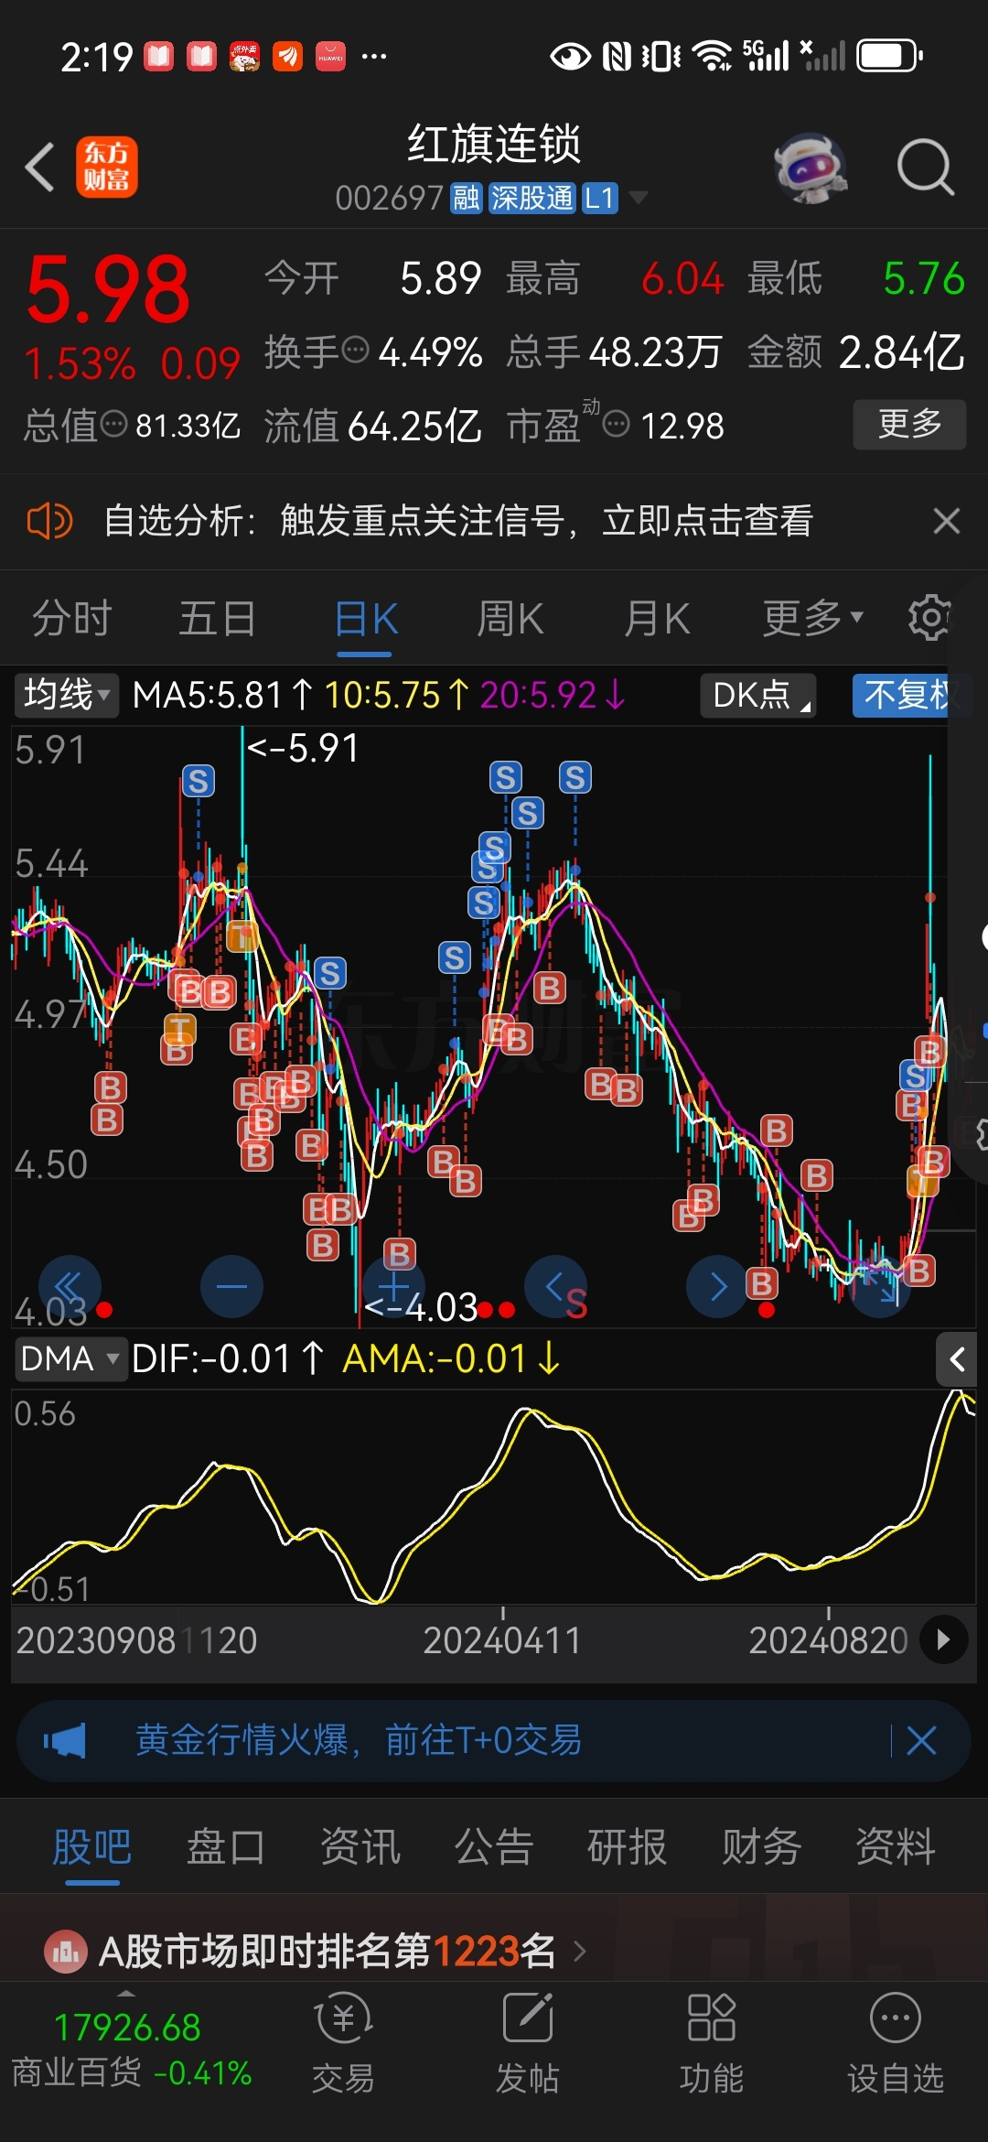Open the 资讯 tab

pyautogui.click(x=360, y=1846)
